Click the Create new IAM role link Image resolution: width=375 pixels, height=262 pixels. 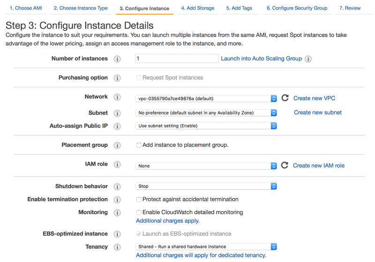(319, 165)
